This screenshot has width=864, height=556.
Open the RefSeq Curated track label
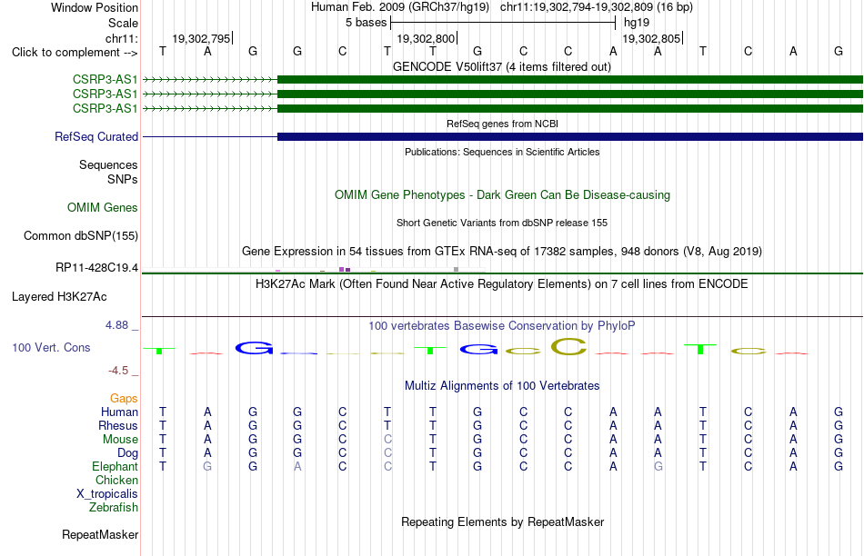(x=95, y=136)
